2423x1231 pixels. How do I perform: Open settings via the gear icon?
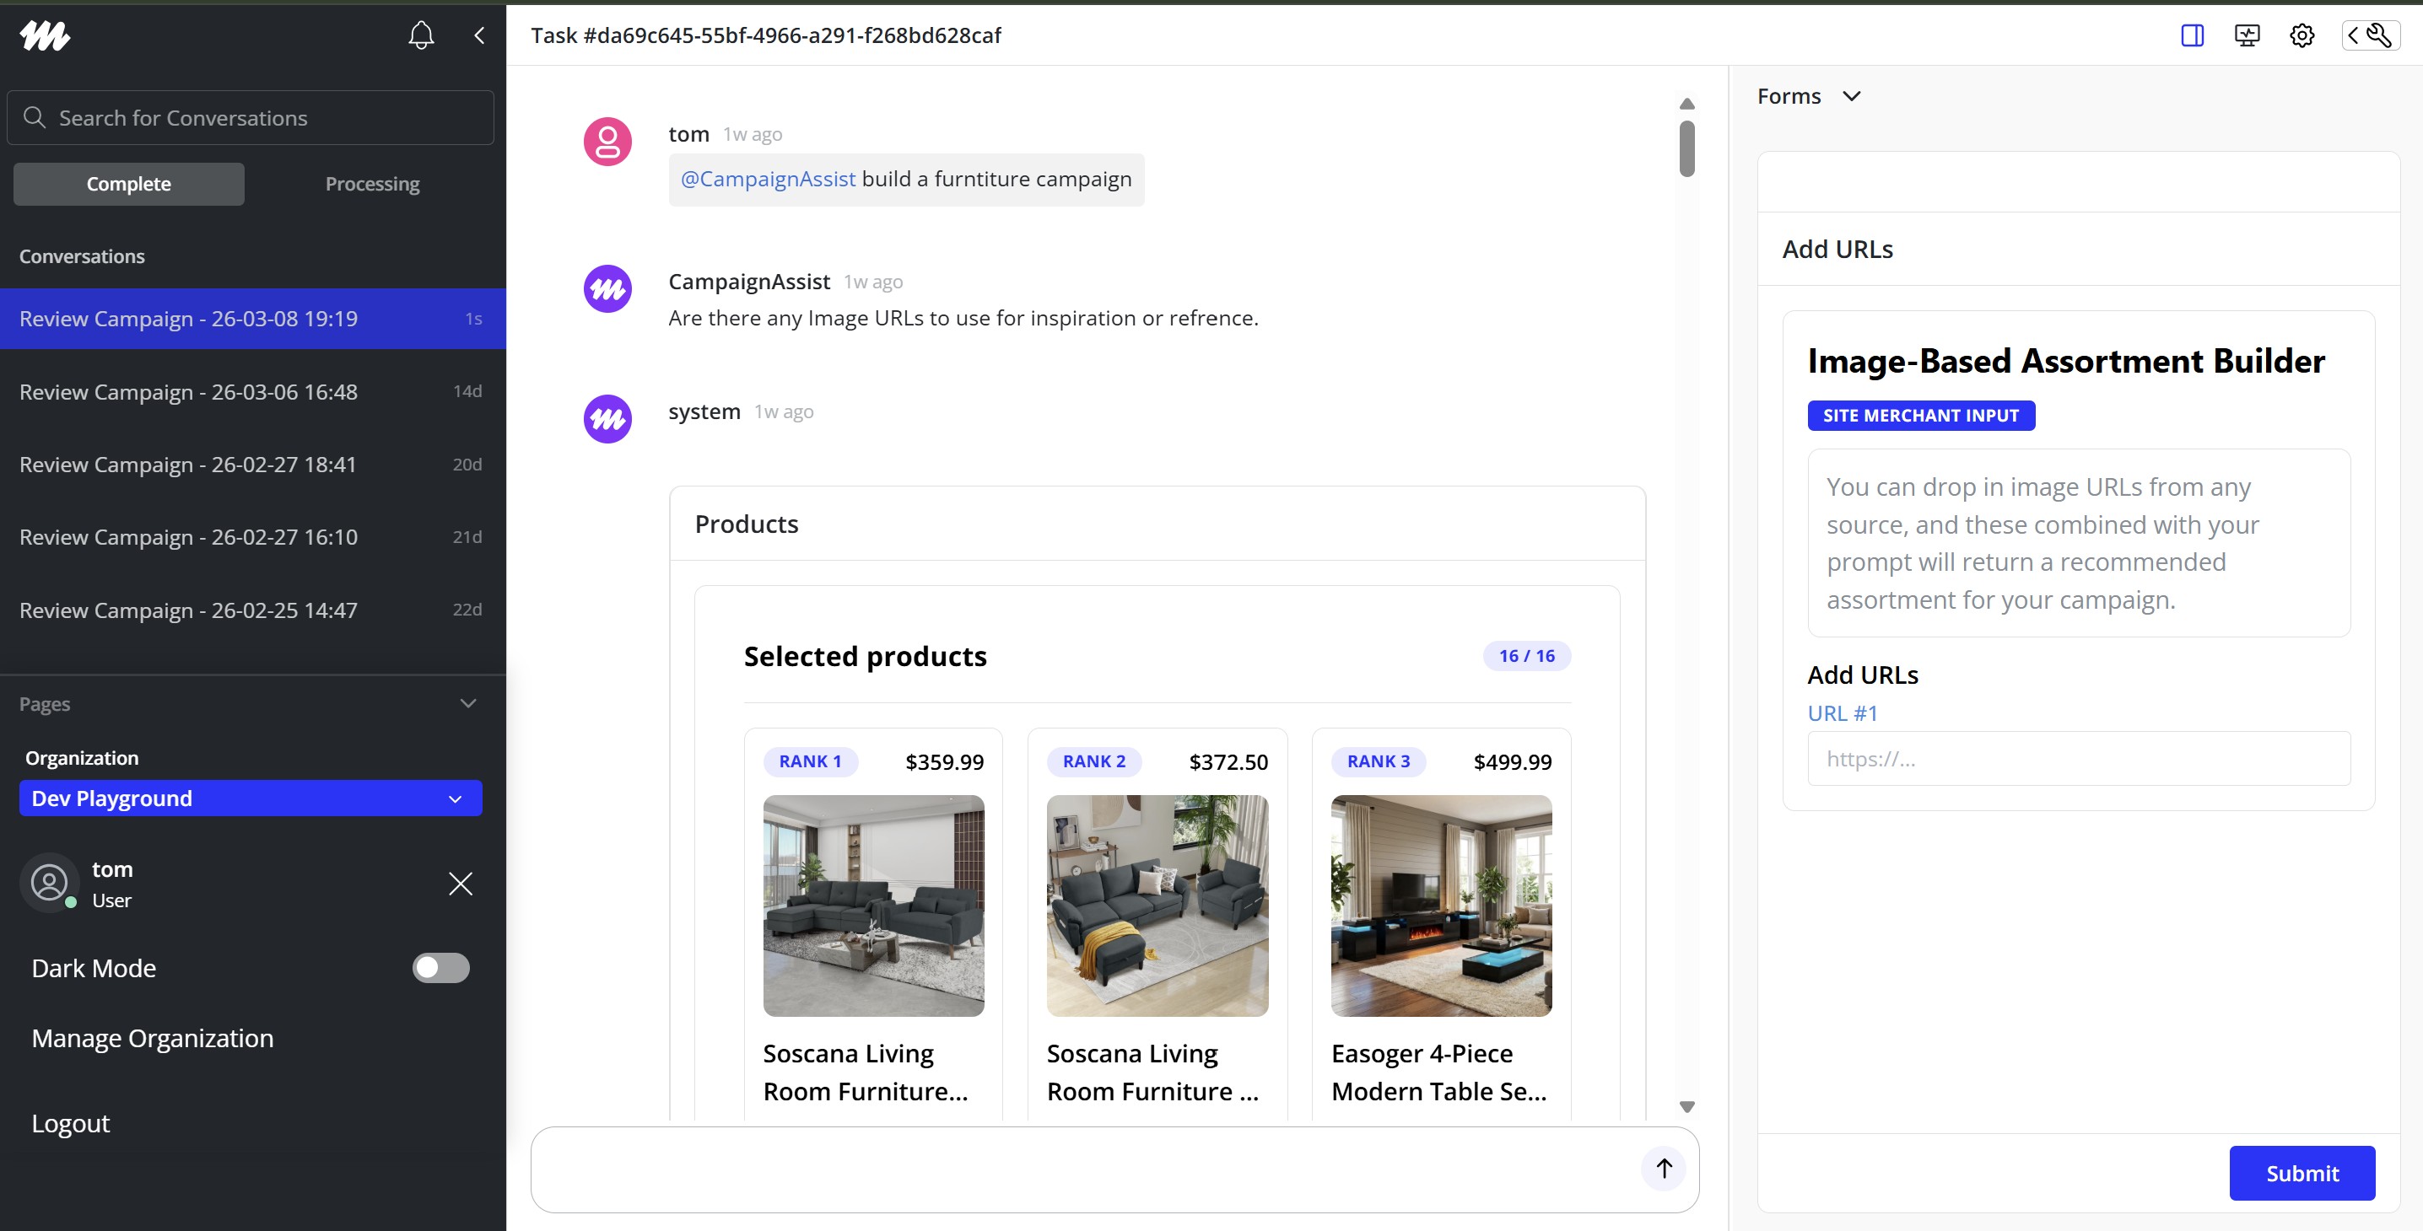pos(2302,35)
